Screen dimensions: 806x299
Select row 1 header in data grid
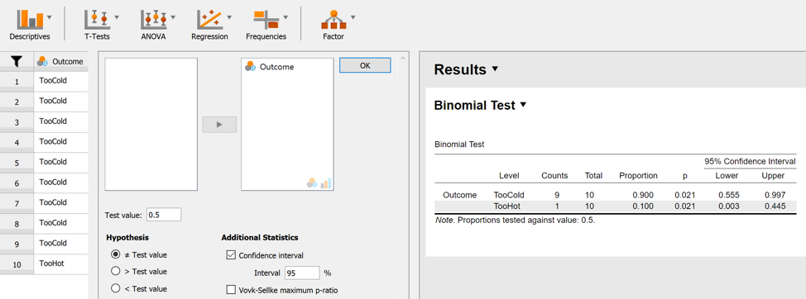pyautogui.click(x=17, y=82)
